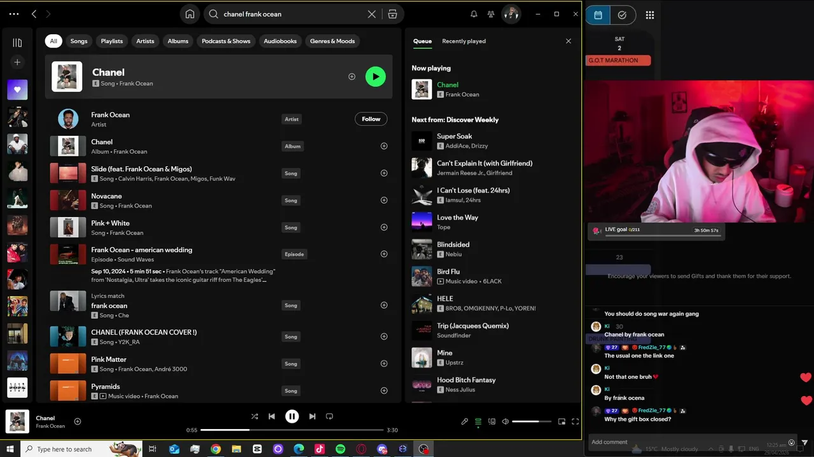Open Friend Activity icon
Image resolution: width=814 pixels, height=457 pixels.
[491, 14]
